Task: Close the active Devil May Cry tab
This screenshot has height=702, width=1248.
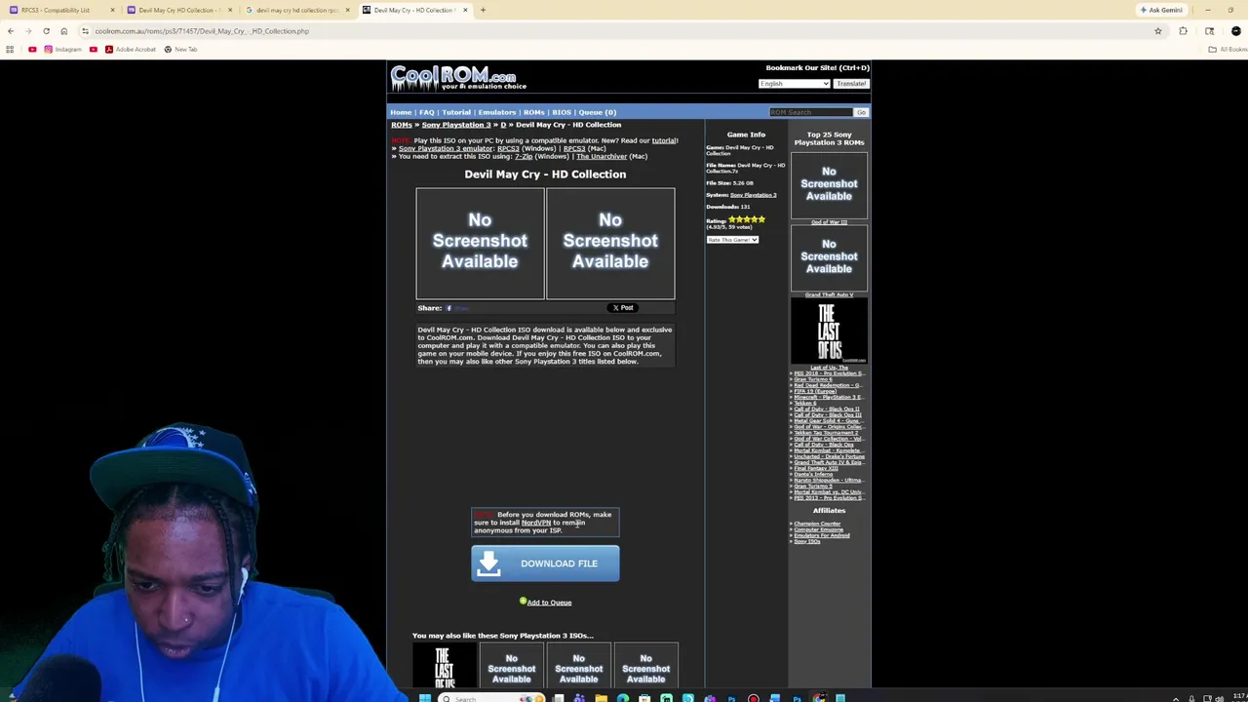Action: tap(465, 10)
